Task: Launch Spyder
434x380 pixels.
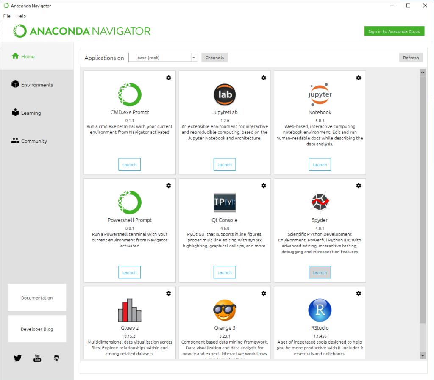Action: tap(320, 272)
